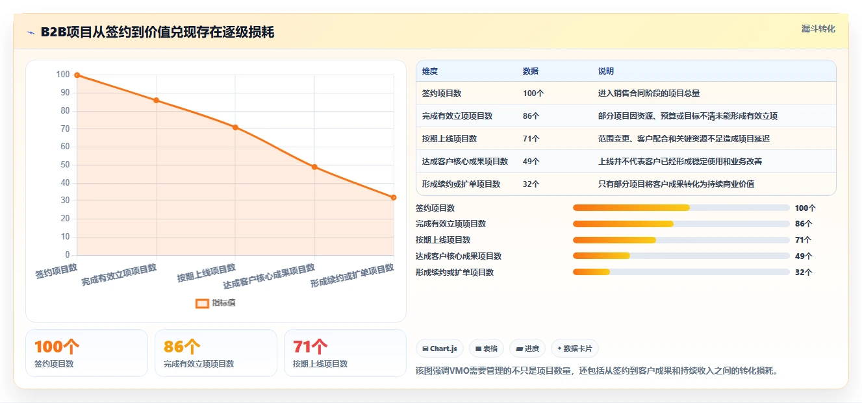The width and height of the screenshot is (862, 403).
Task: Click the Chart.js chip
Action: pyautogui.click(x=440, y=348)
